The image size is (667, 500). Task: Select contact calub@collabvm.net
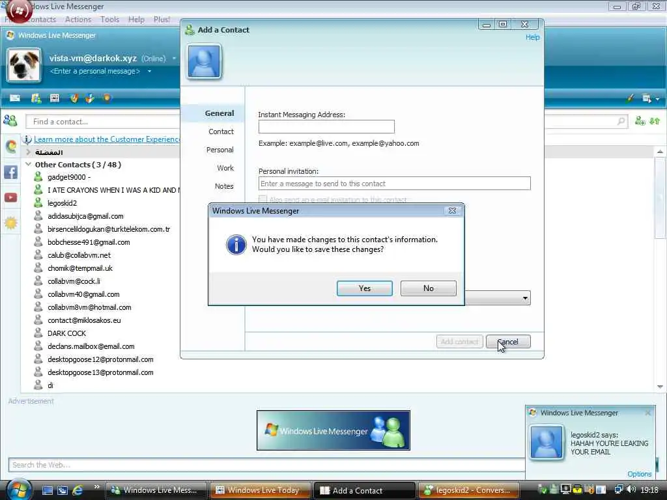coord(79,255)
